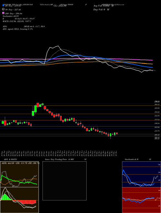Viewport: 161px width, 213px height.
Task: Click the 'ADX signal: SELL Growing @ 1%' text
Action: click(x=18, y=29)
